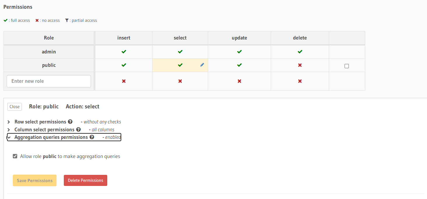The width and height of the screenshot is (427, 199).
Task: Click help icon beside Aggregation queries permissions
Action: click(92, 137)
